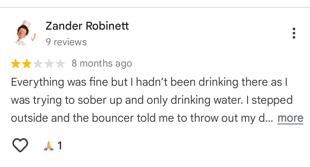Click the third gray rating star
This screenshot has width=310, height=167.
pyautogui.click(x=38, y=64)
